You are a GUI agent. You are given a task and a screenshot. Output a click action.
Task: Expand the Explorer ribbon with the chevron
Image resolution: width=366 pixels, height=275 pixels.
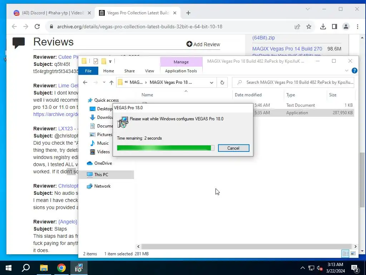347,71
